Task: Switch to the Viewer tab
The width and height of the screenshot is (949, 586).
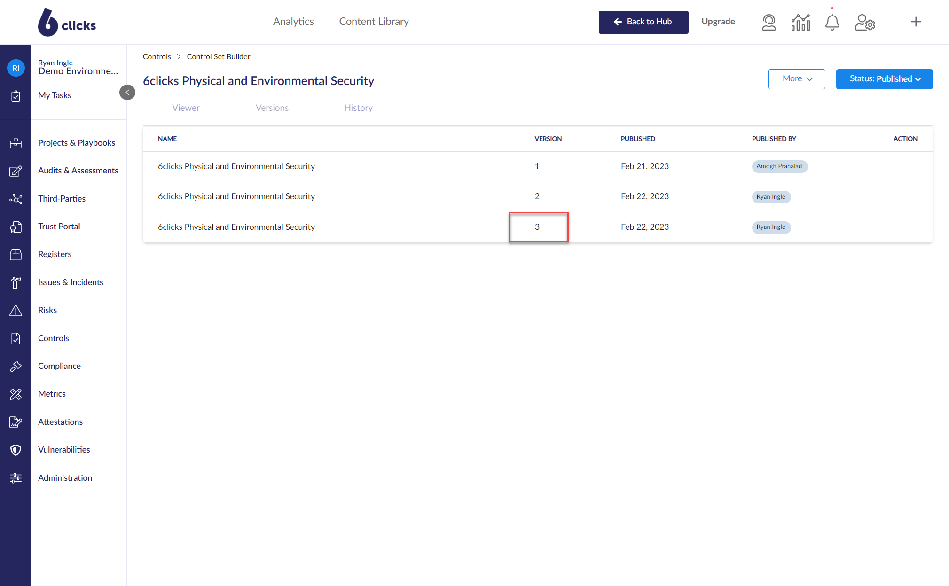Action: (x=186, y=108)
